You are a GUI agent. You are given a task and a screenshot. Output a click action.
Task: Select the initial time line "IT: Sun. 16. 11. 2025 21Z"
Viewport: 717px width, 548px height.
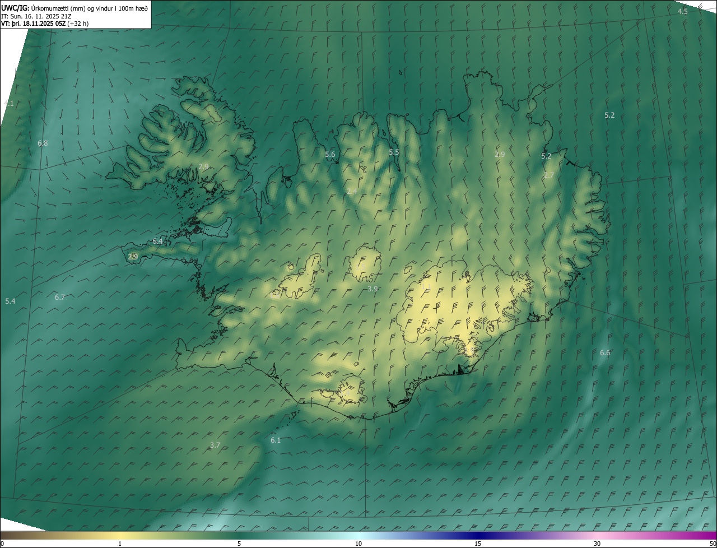pos(37,16)
